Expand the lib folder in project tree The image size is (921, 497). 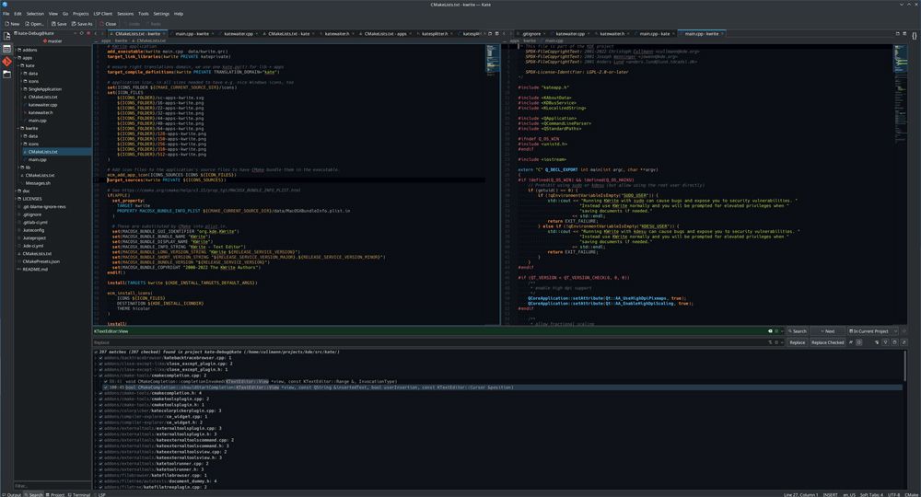(18, 168)
